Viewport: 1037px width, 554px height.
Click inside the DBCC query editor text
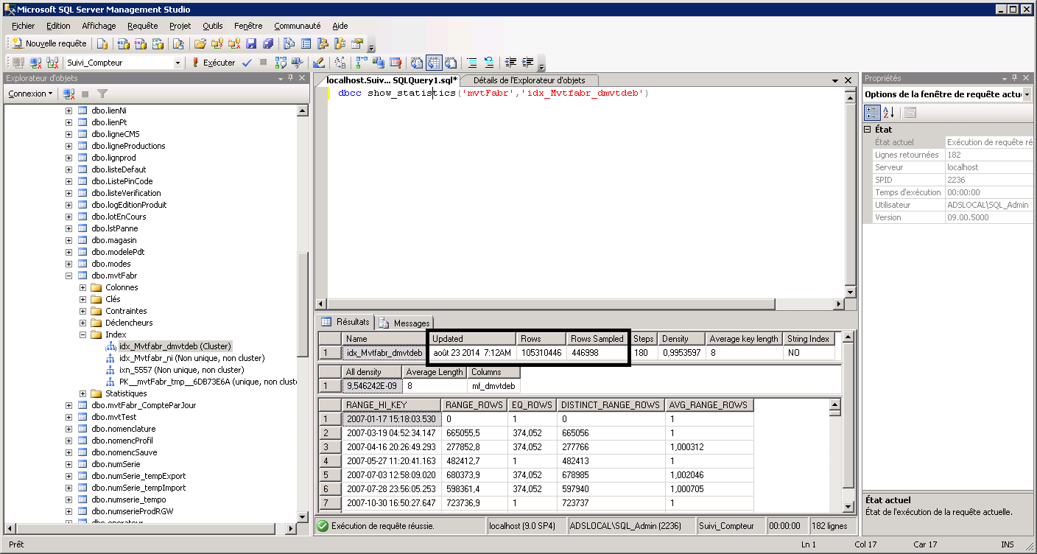492,94
